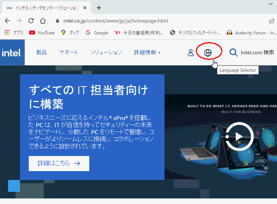Open the Audacity Forum bookmark

[x=252, y=33]
